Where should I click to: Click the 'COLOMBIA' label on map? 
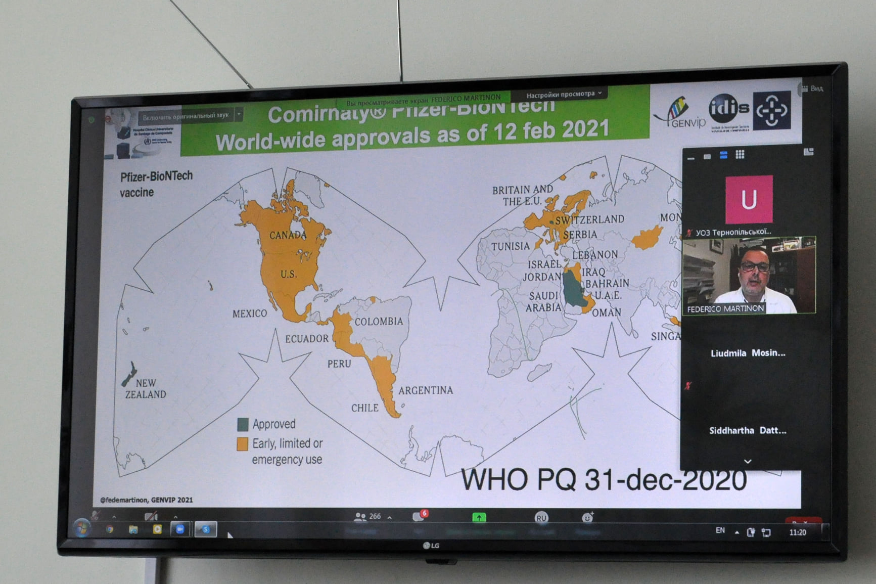pyautogui.click(x=379, y=322)
